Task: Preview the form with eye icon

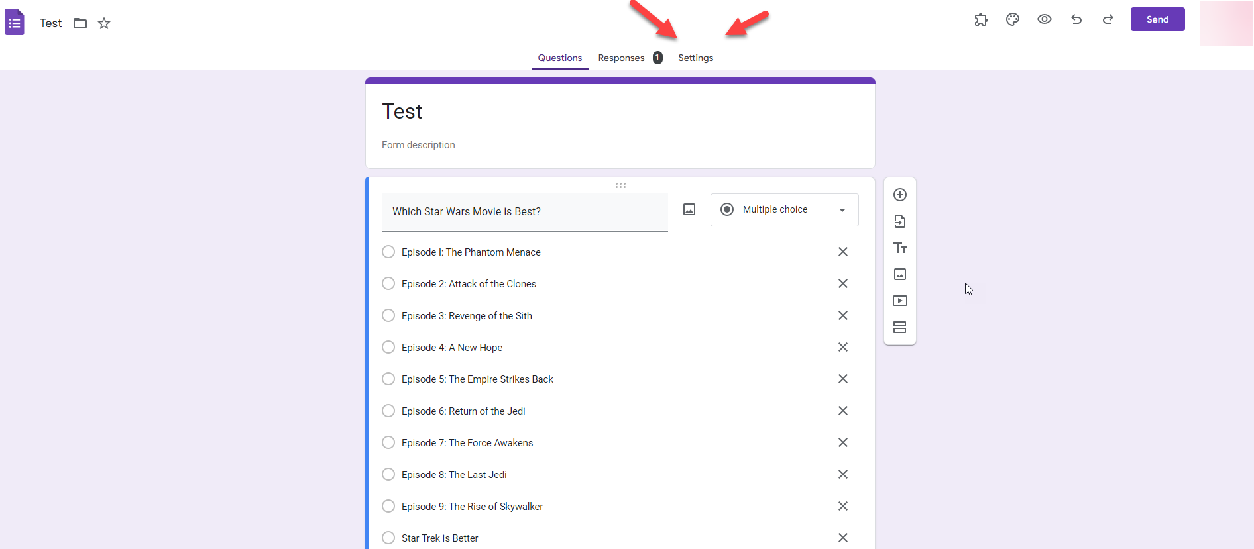Action: coord(1044,19)
